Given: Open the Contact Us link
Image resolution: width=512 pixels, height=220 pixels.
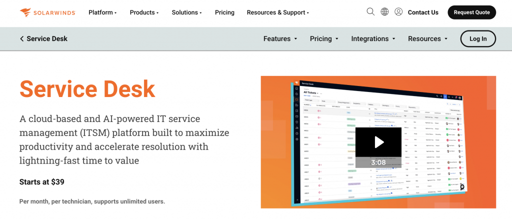Looking at the screenshot, I should (x=423, y=12).
